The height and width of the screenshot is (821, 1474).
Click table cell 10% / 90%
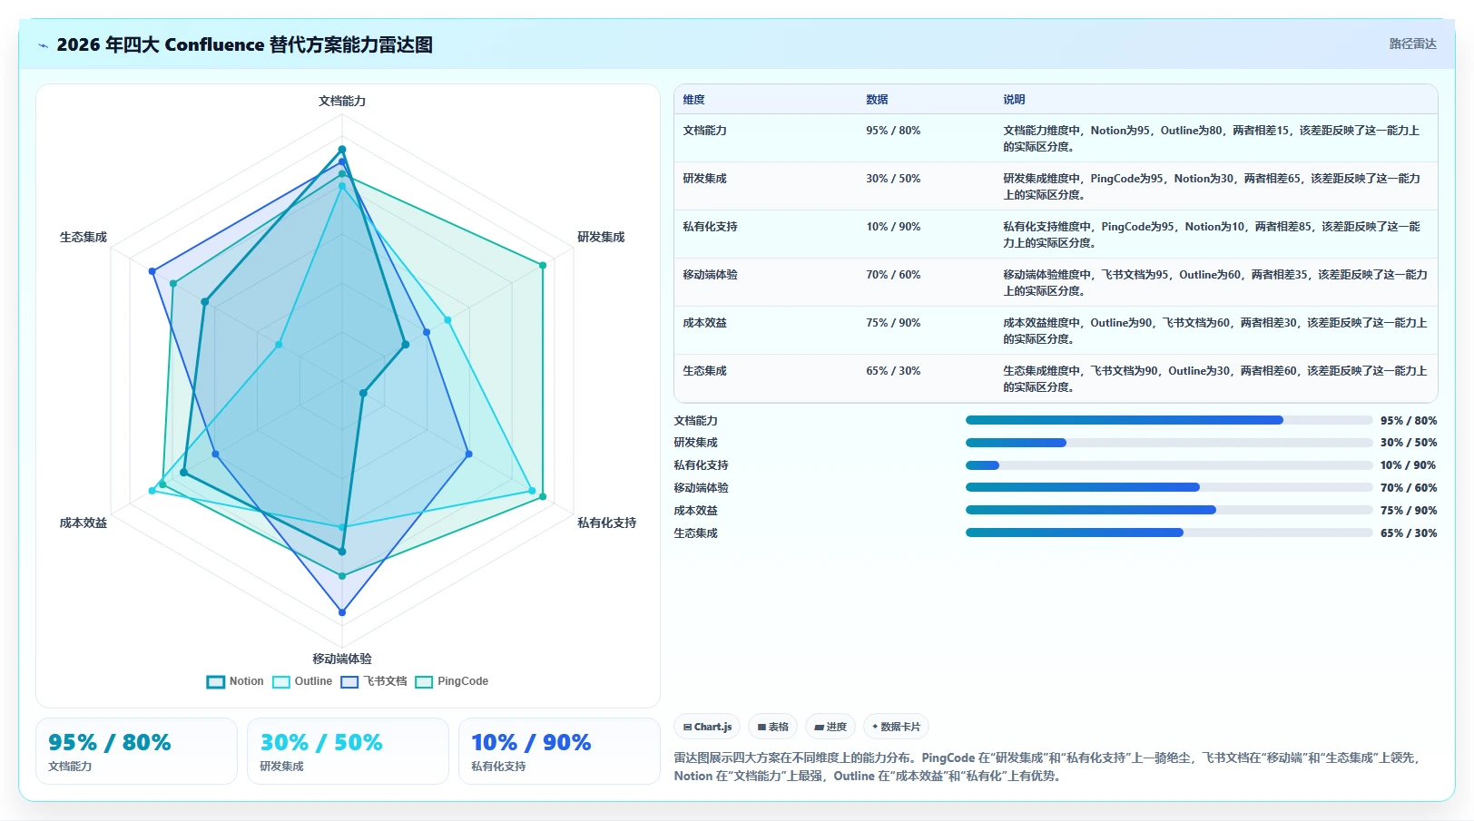coord(893,227)
